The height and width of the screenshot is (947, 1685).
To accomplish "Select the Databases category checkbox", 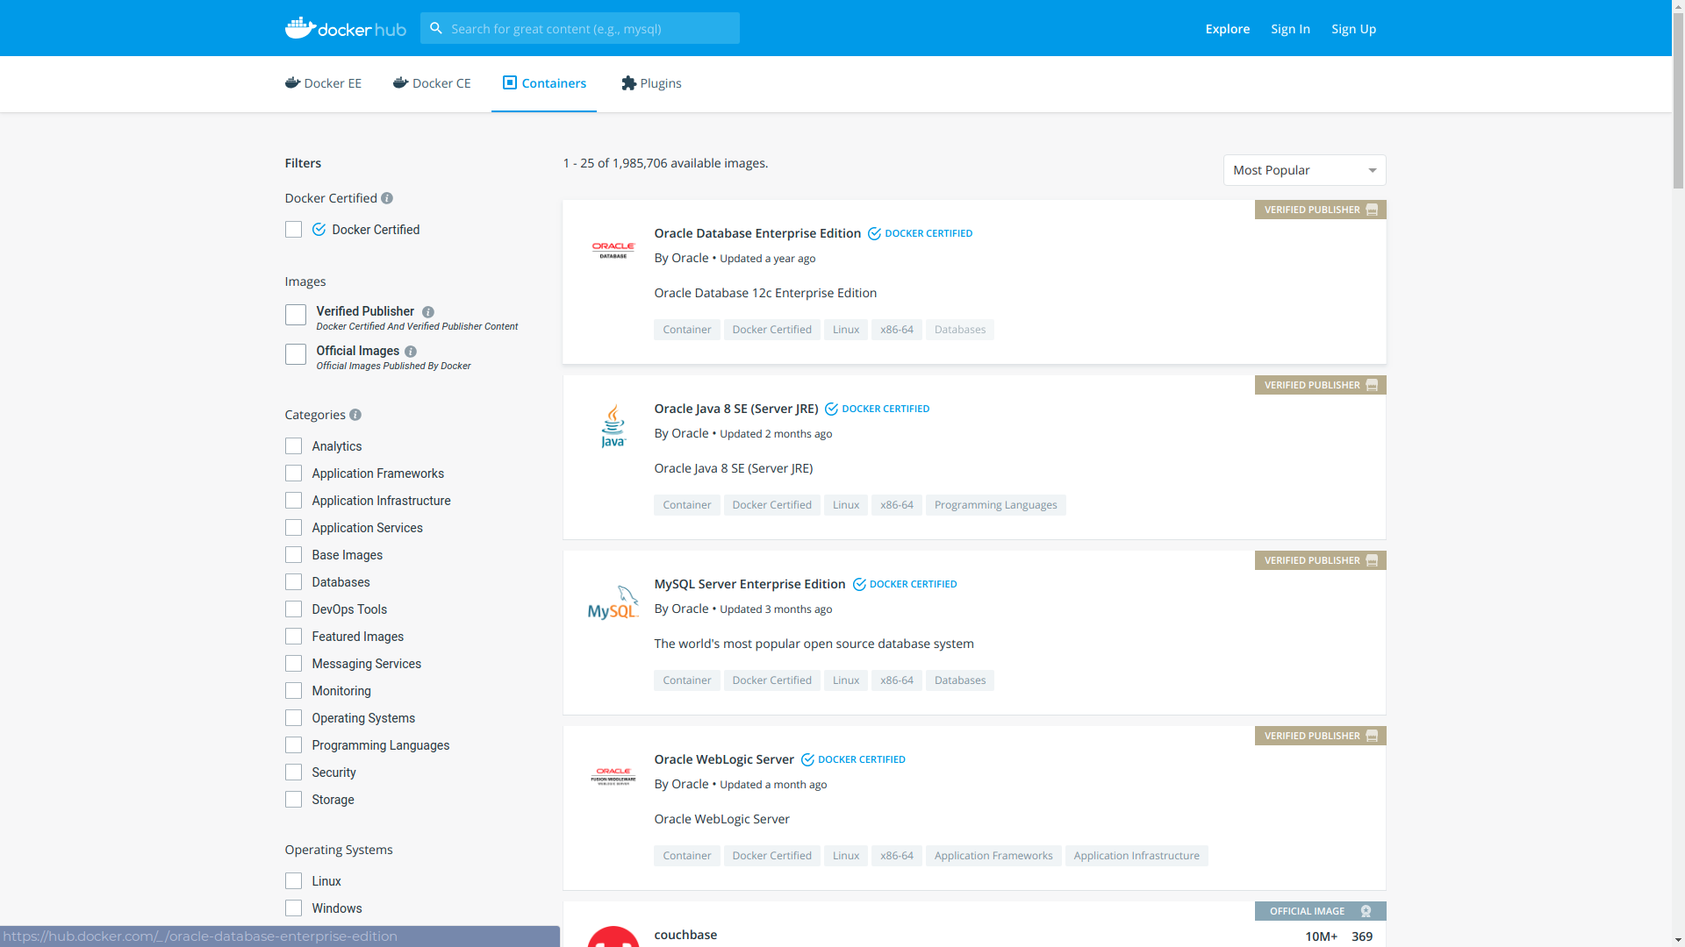I will click(x=293, y=582).
